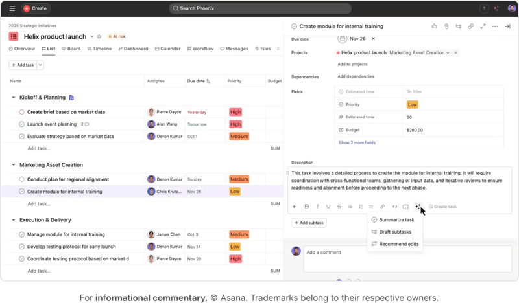Toggle bold formatting in description toolbar

(x=306, y=207)
